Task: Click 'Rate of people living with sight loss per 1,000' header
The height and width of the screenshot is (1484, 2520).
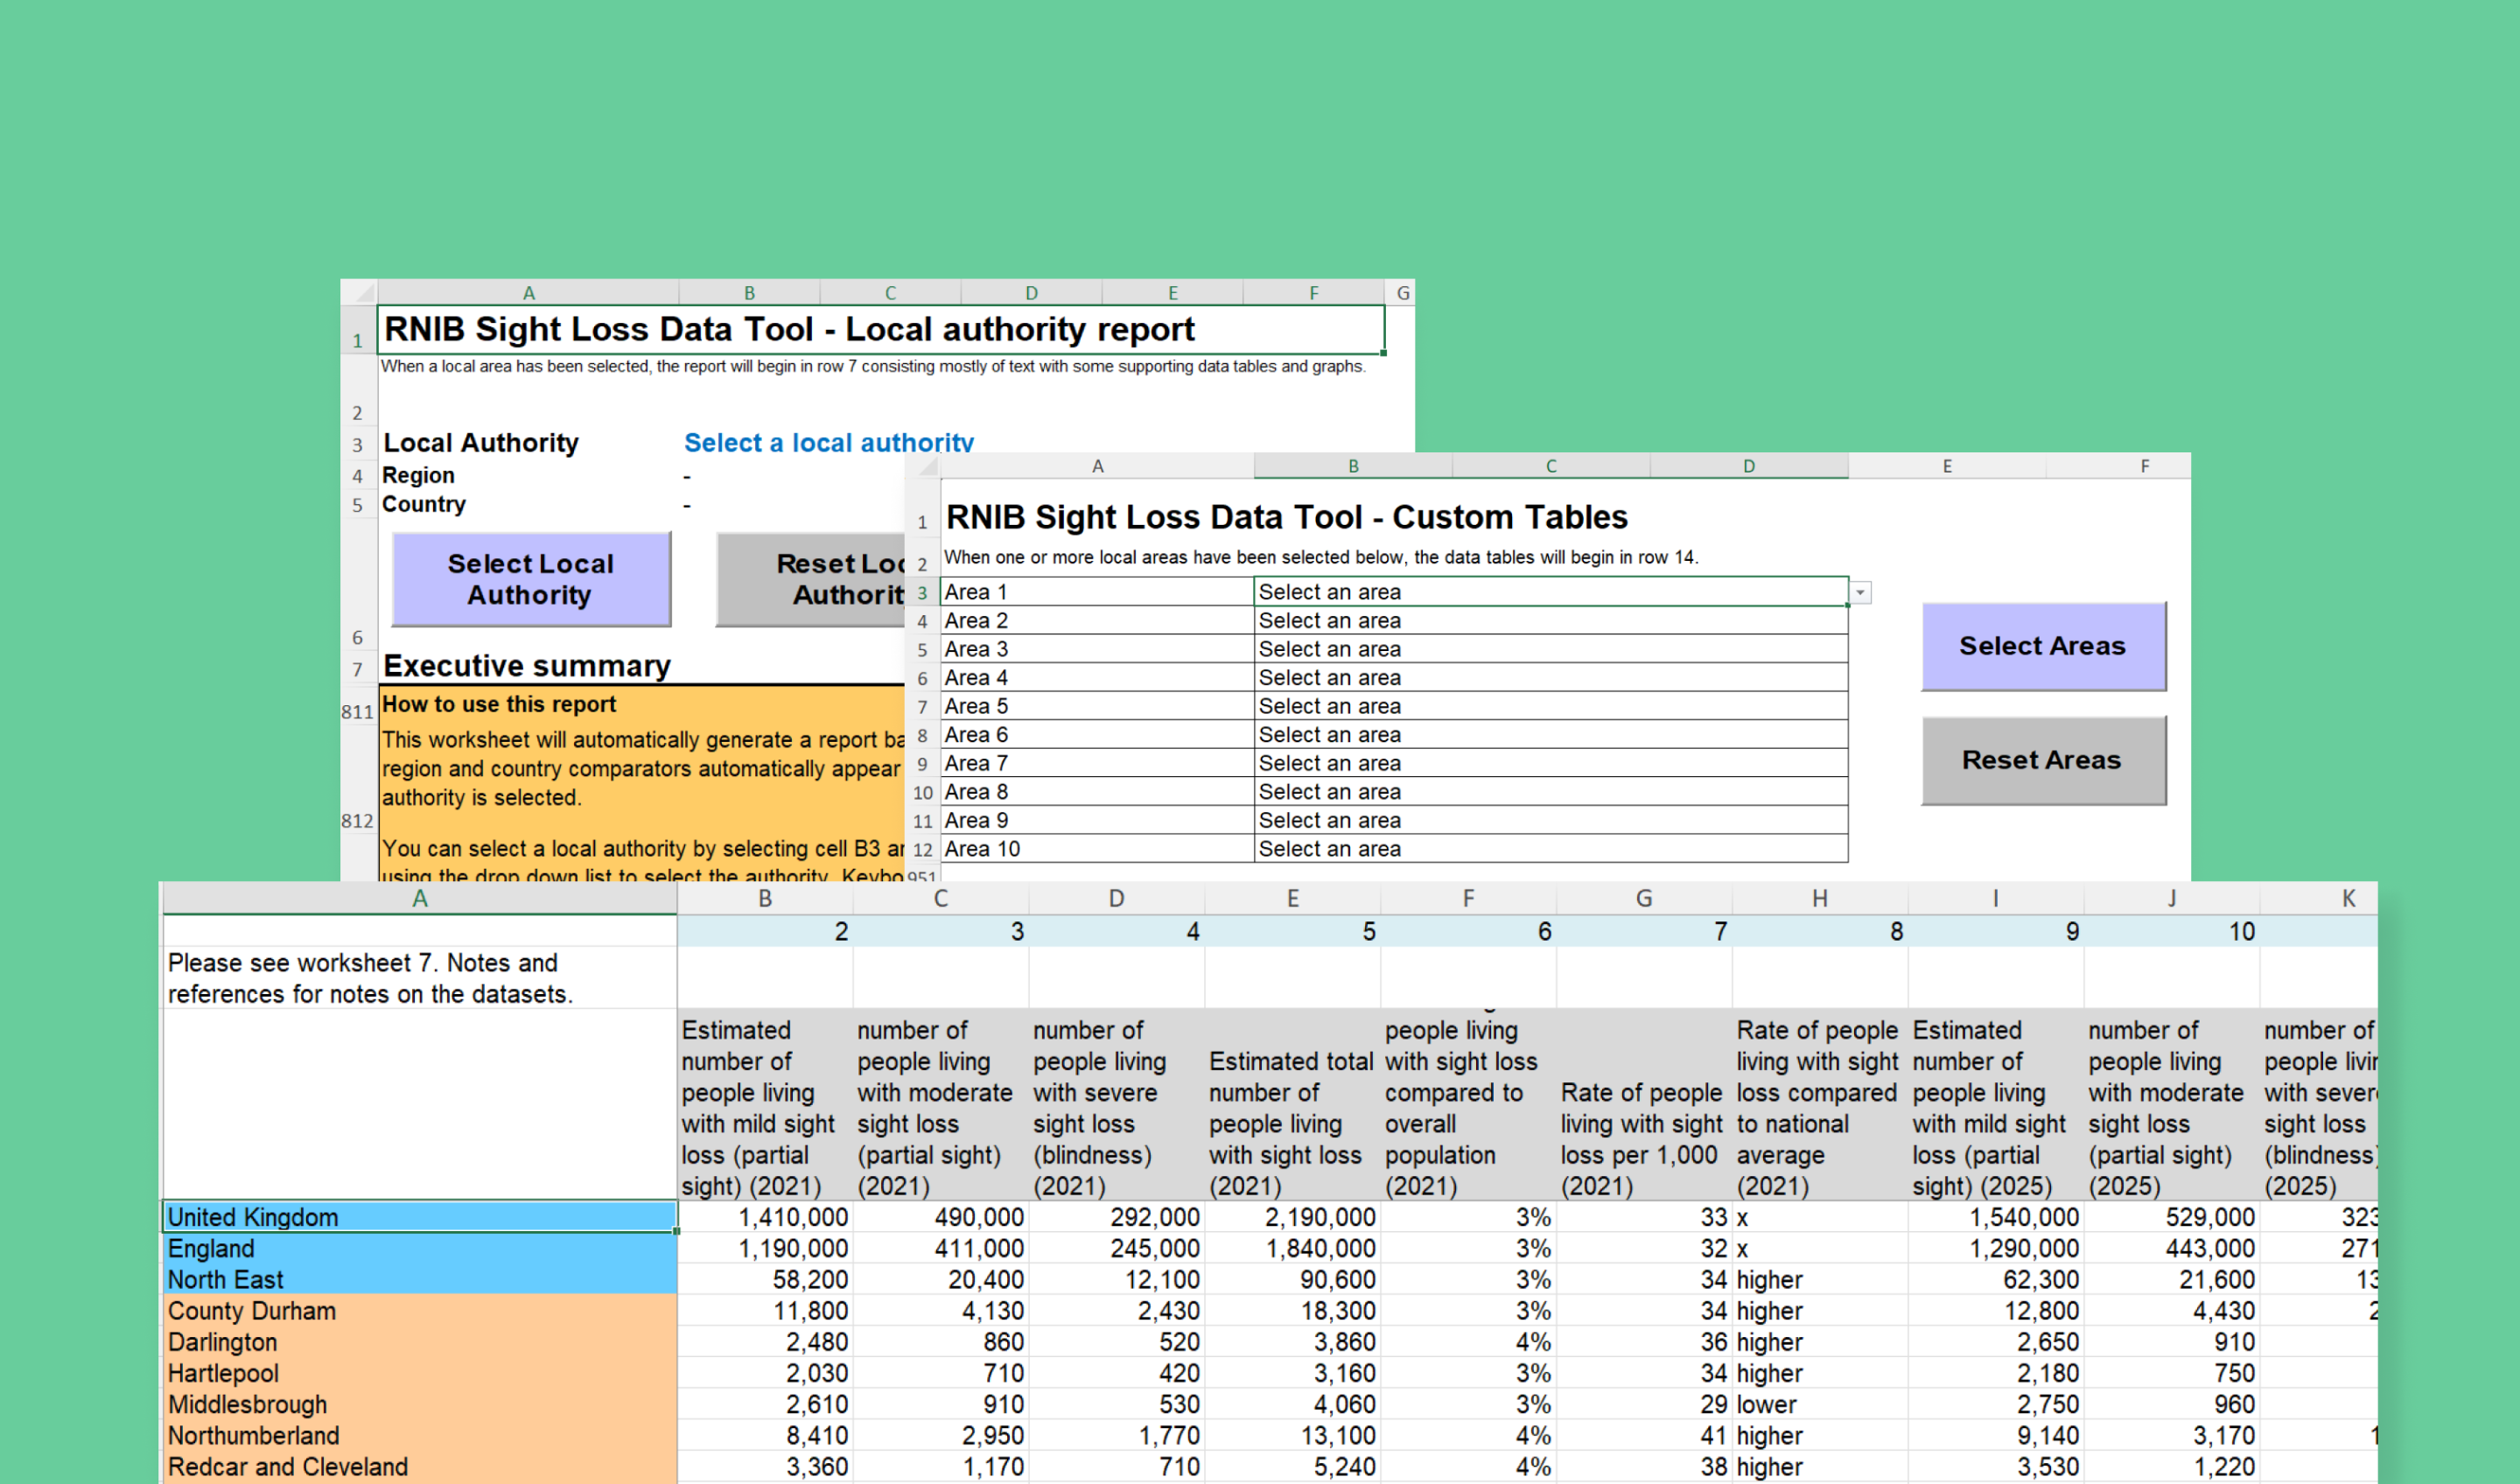Action: pos(1645,1104)
